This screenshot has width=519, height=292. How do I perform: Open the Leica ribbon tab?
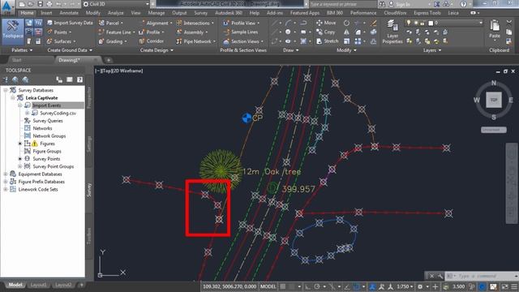(x=453, y=13)
